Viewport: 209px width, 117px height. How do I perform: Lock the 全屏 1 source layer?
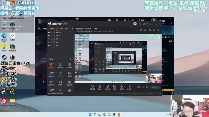(51, 45)
